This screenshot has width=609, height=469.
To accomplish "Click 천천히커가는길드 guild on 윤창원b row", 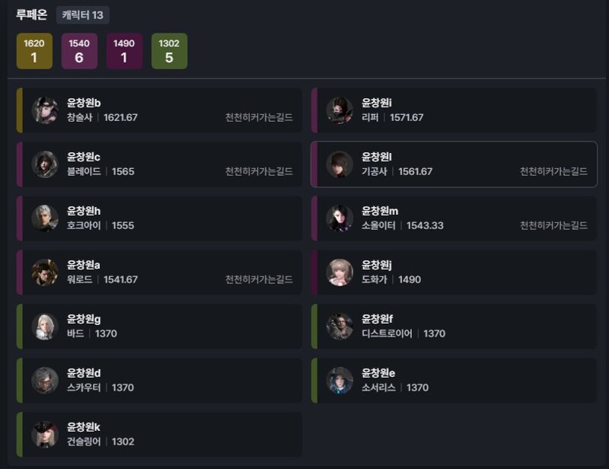I will click(259, 117).
